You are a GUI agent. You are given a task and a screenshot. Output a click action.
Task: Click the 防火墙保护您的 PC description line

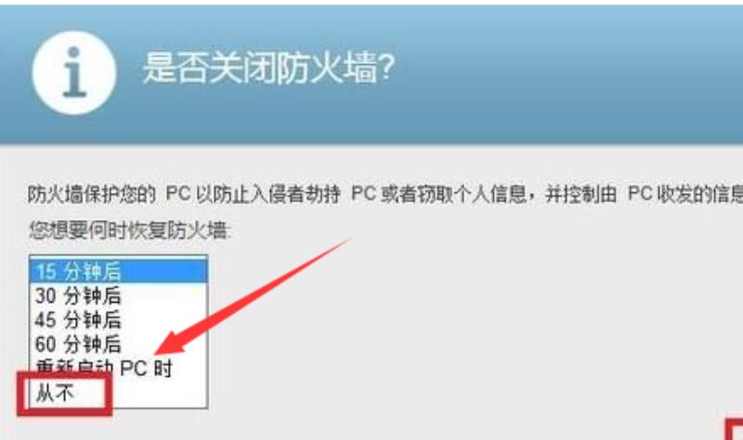[385, 194]
